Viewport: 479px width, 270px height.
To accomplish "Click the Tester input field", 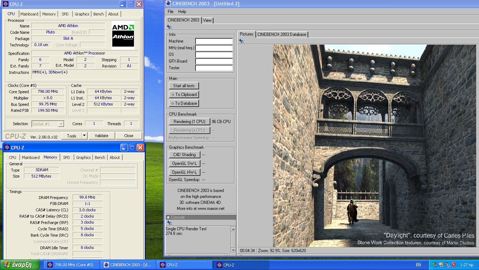I will point(214,68).
